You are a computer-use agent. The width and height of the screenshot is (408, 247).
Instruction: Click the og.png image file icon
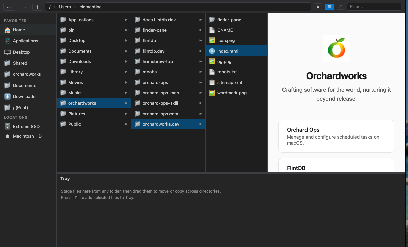[212, 61]
